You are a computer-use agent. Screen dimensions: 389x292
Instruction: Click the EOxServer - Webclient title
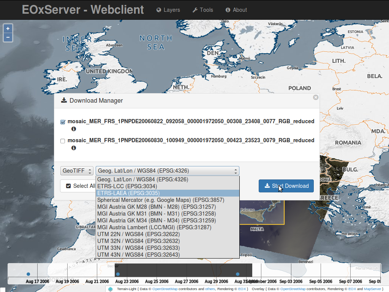[x=83, y=10]
